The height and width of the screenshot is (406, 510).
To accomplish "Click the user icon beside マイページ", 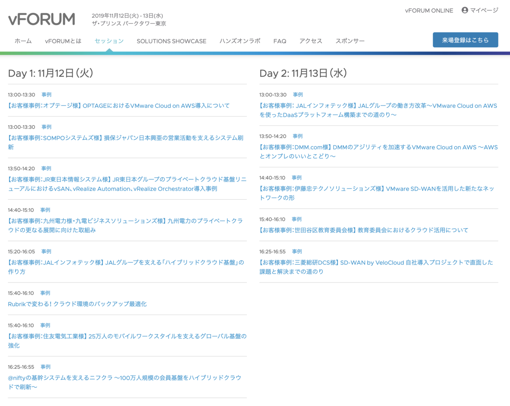I will pyautogui.click(x=465, y=10).
